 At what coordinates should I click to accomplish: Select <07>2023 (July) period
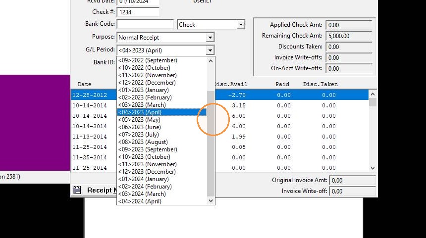162,135
